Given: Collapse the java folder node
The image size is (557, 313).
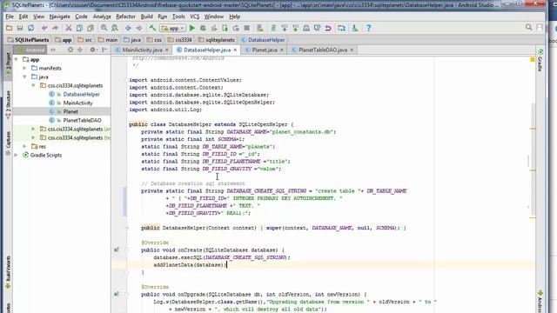Looking at the screenshot, I should (x=24, y=77).
